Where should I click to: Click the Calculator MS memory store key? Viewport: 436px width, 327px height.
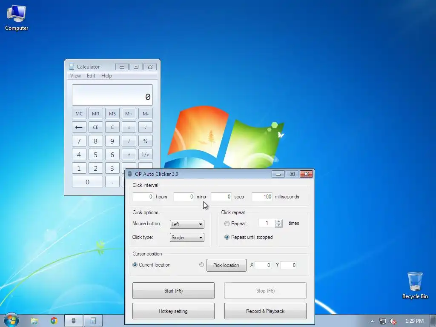112,114
